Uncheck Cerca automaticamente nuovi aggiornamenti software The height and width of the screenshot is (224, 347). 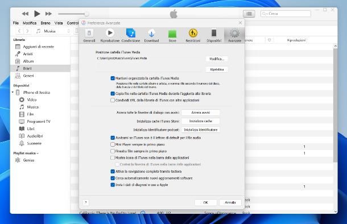113,178
